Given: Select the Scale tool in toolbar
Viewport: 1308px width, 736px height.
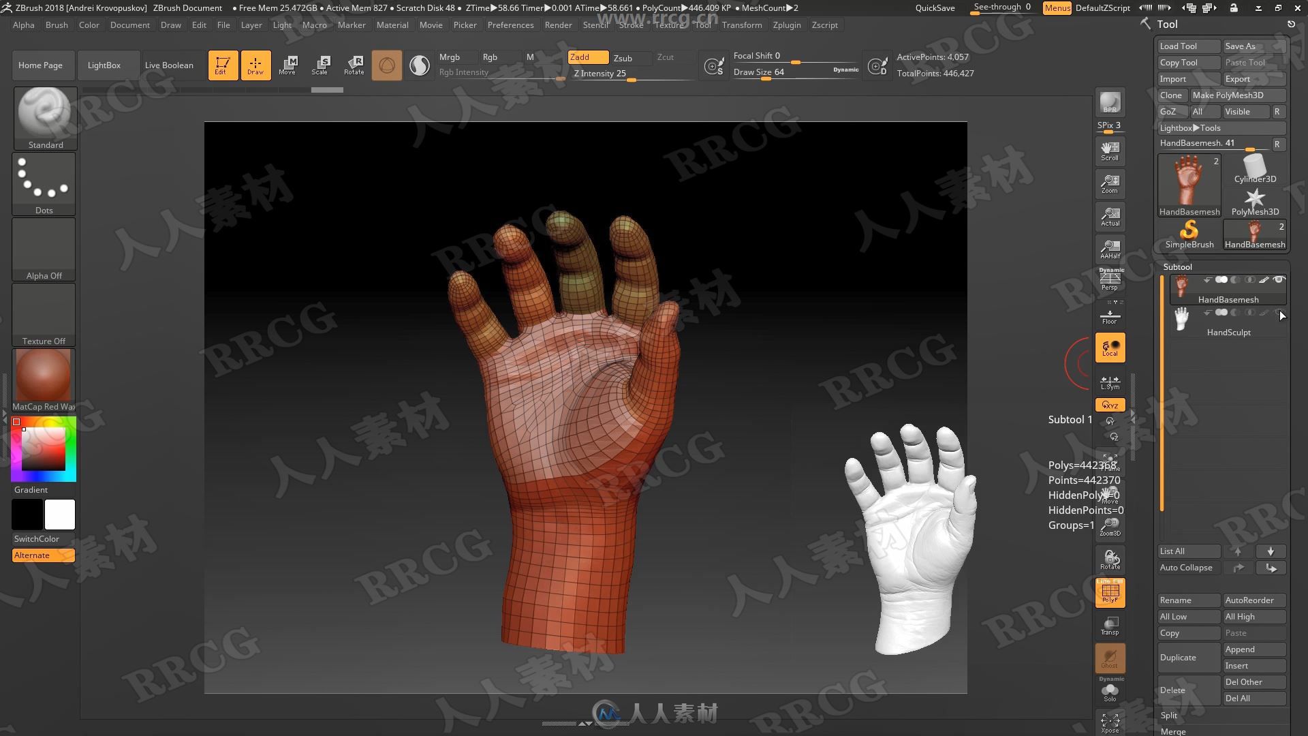Looking at the screenshot, I should point(321,65).
